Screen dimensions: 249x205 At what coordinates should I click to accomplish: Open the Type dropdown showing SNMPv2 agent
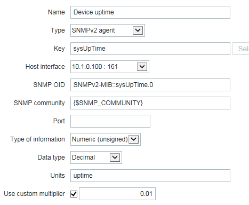108,30
